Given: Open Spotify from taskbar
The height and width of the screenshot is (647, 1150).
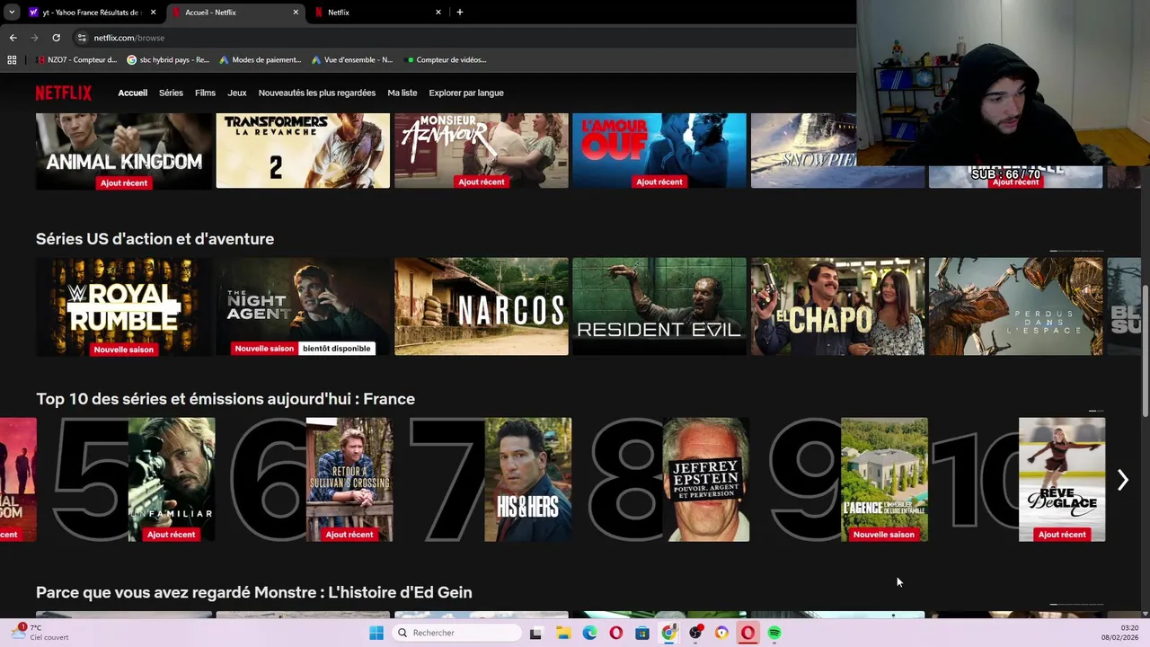Looking at the screenshot, I should [x=774, y=633].
